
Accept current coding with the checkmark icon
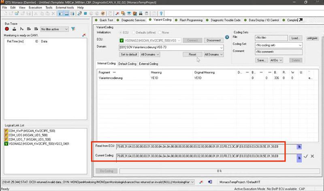pyautogui.click(x=306, y=156)
